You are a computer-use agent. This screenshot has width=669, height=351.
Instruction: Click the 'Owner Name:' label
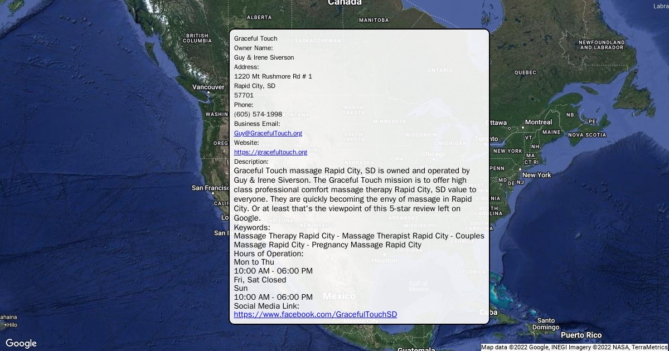click(254, 48)
